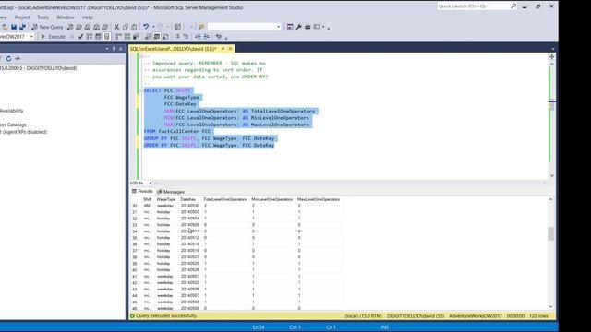Click the Quick Launch magnifier icon

(513, 6)
